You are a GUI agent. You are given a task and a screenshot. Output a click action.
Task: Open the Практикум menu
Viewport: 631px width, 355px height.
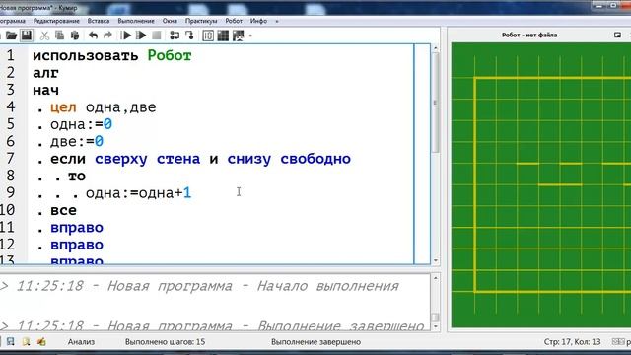pos(201,21)
